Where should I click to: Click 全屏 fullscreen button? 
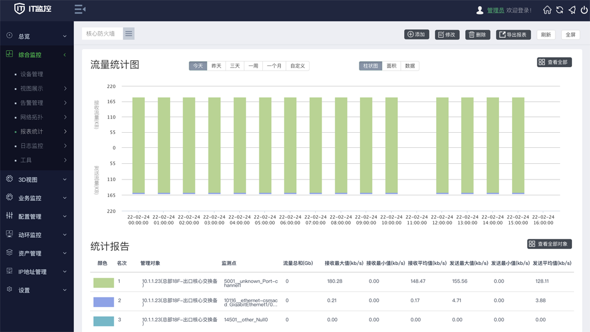click(570, 34)
